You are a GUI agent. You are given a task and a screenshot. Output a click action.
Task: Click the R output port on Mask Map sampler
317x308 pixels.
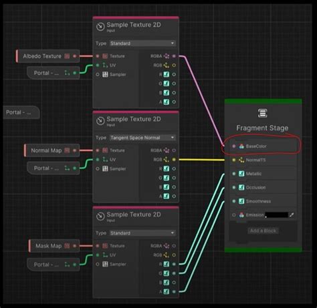[174, 264]
